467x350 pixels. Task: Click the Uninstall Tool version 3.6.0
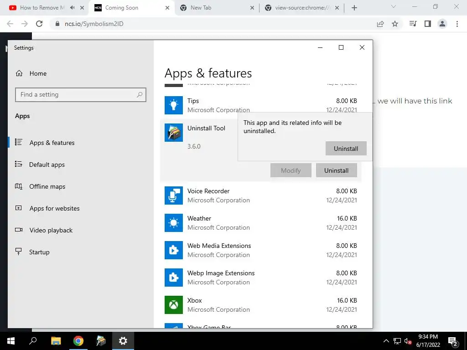click(194, 146)
